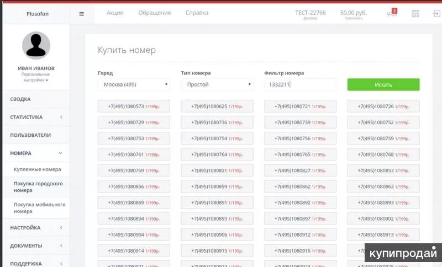Select number +7(495)1080913
442x267 pixels.
383,234
